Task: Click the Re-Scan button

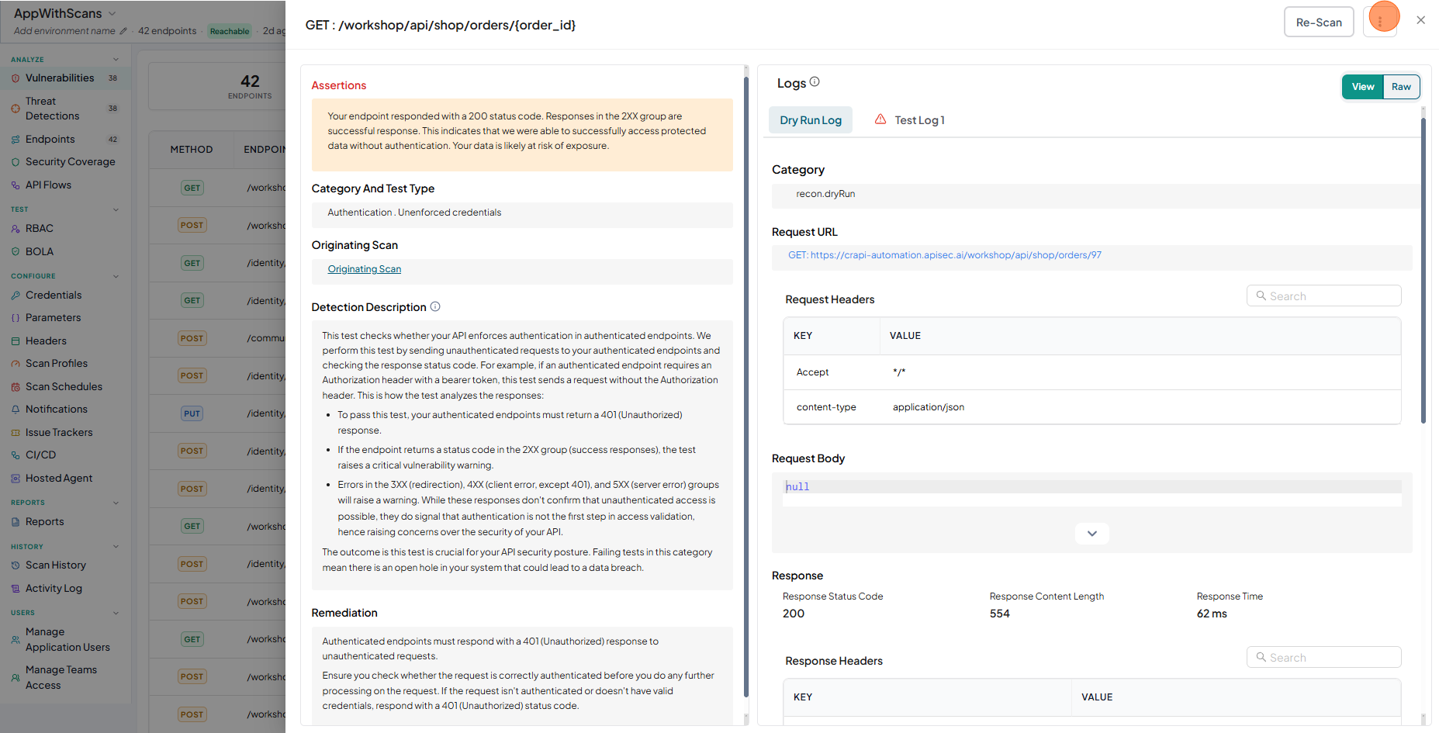Action: click(1319, 22)
